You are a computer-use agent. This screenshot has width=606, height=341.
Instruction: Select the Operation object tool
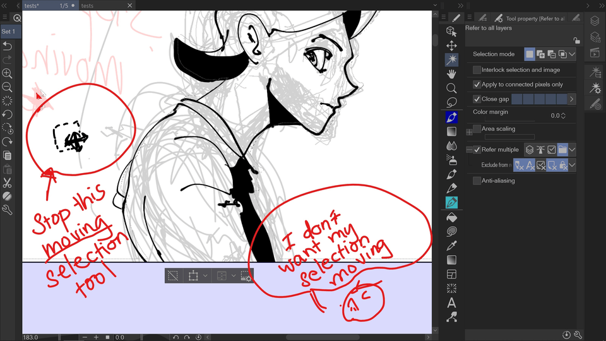451,32
